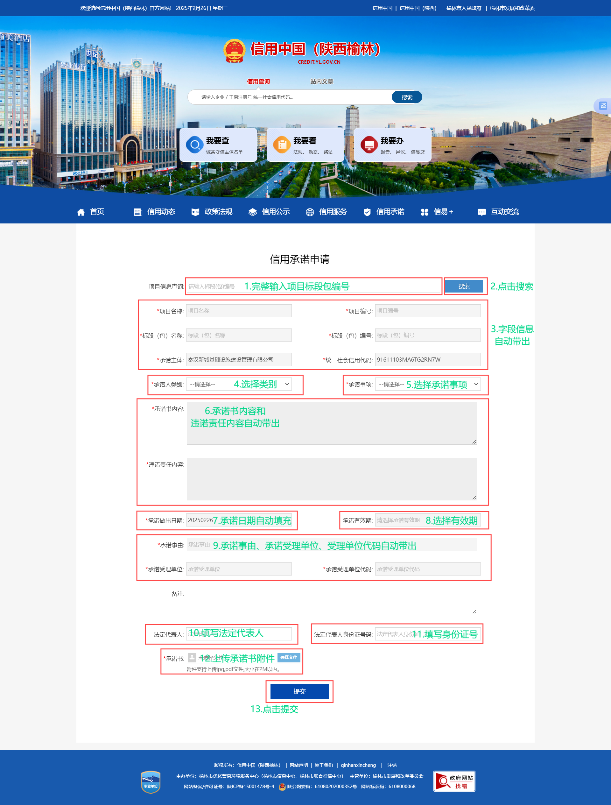Image resolution: width=611 pixels, height=805 pixels.
Task: Click the 提交 submit button
Action: point(299,691)
